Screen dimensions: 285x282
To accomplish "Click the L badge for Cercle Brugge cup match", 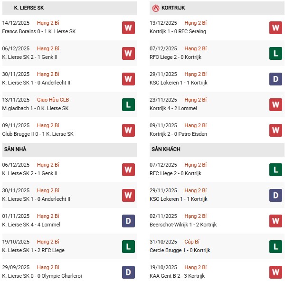I will (x=276, y=246).
